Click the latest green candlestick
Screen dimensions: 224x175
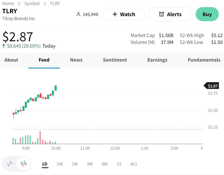(56, 88)
